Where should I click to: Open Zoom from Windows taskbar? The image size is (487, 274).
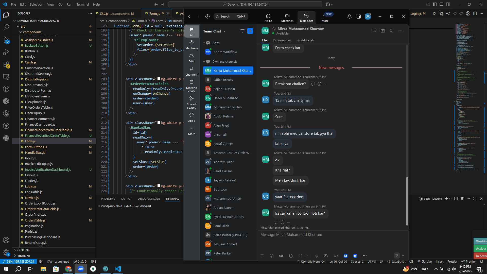[x=81, y=269]
